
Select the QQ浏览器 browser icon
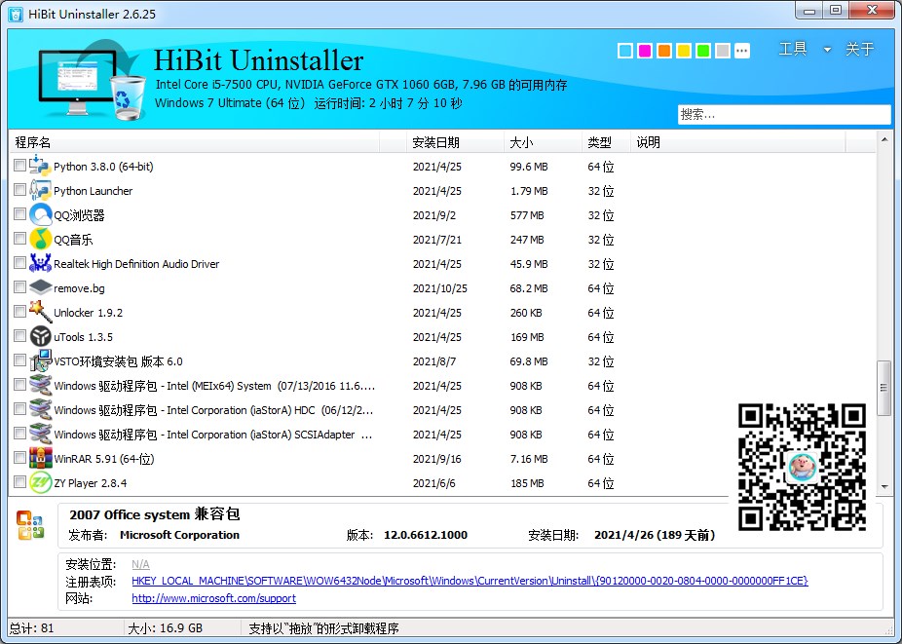coord(40,214)
